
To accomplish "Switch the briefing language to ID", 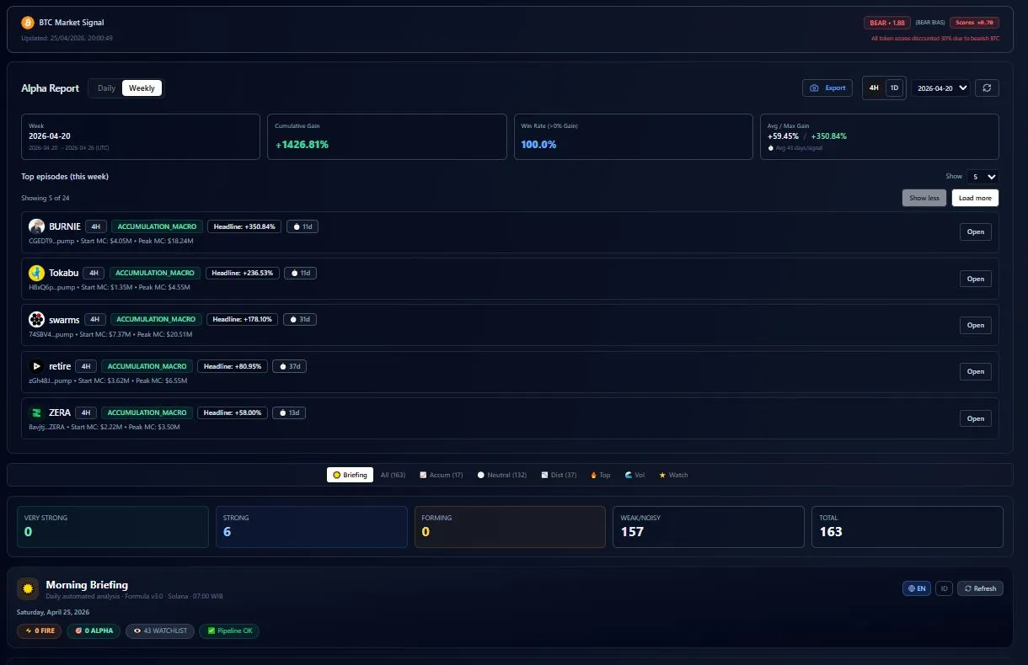I will (944, 588).
